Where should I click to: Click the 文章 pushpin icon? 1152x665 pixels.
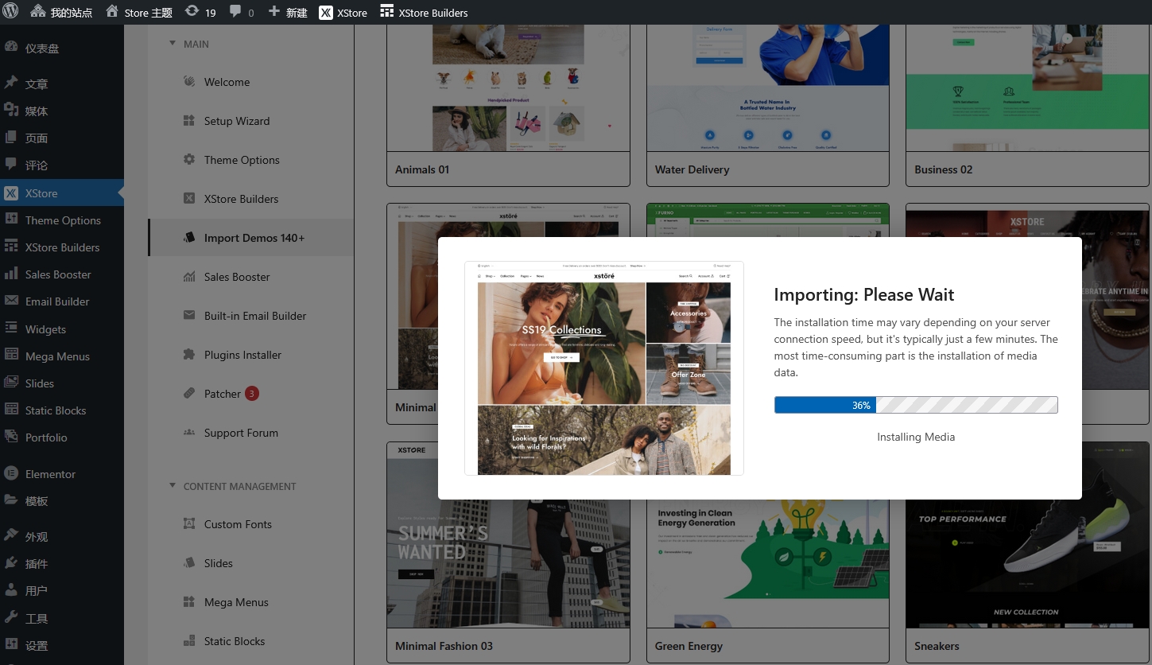tap(11, 83)
